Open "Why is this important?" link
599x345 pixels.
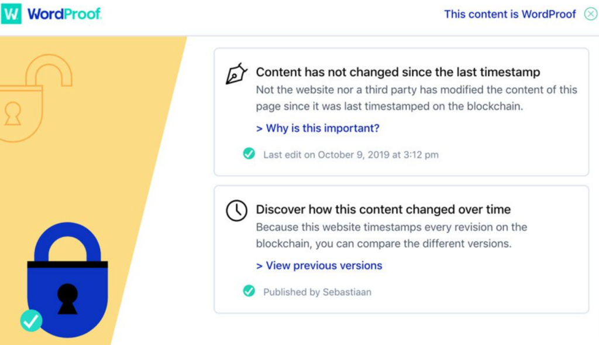tap(323, 128)
